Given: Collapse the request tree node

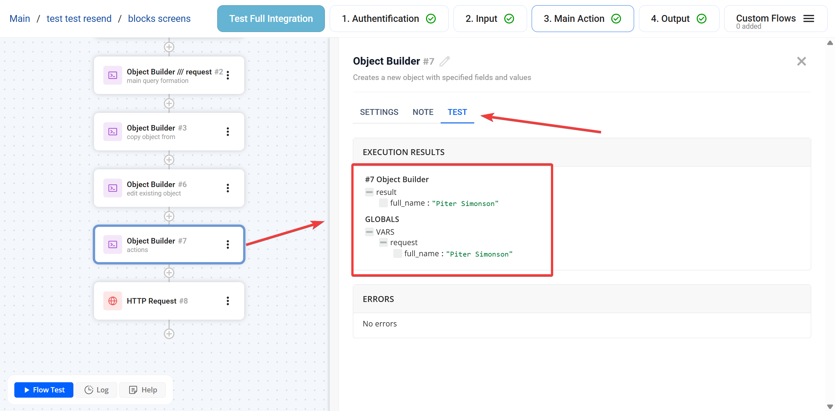Looking at the screenshot, I should [383, 243].
